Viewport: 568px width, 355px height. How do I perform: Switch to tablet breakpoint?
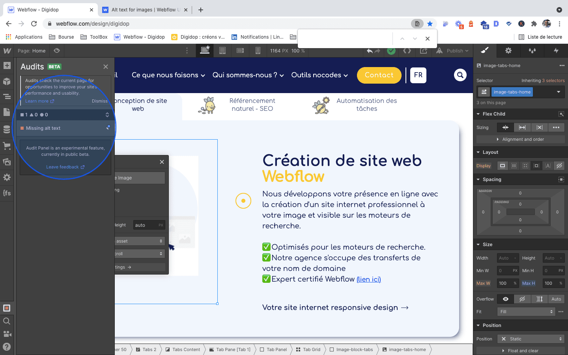click(222, 50)
